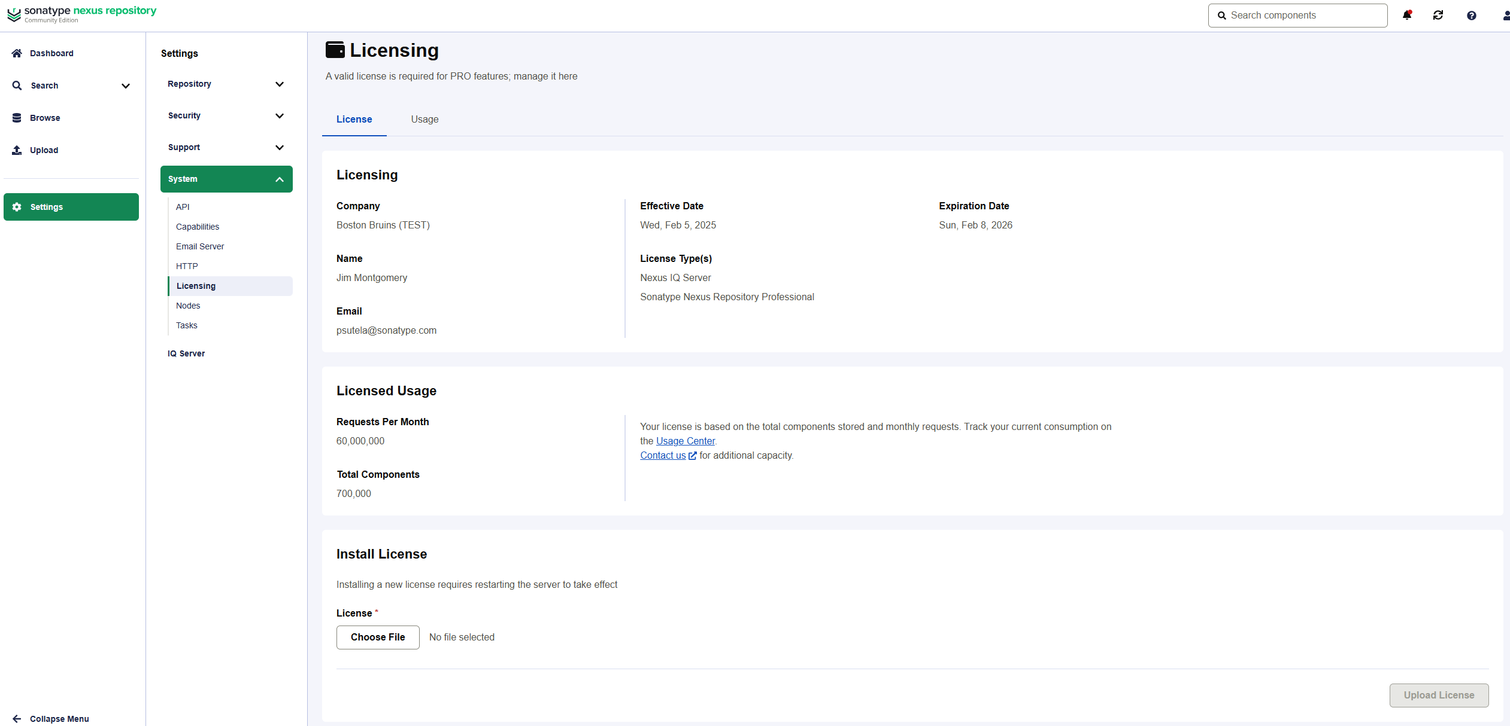Open the user account icon
The height and width of the screenshot is (726, 1510).
point(1506,16)
